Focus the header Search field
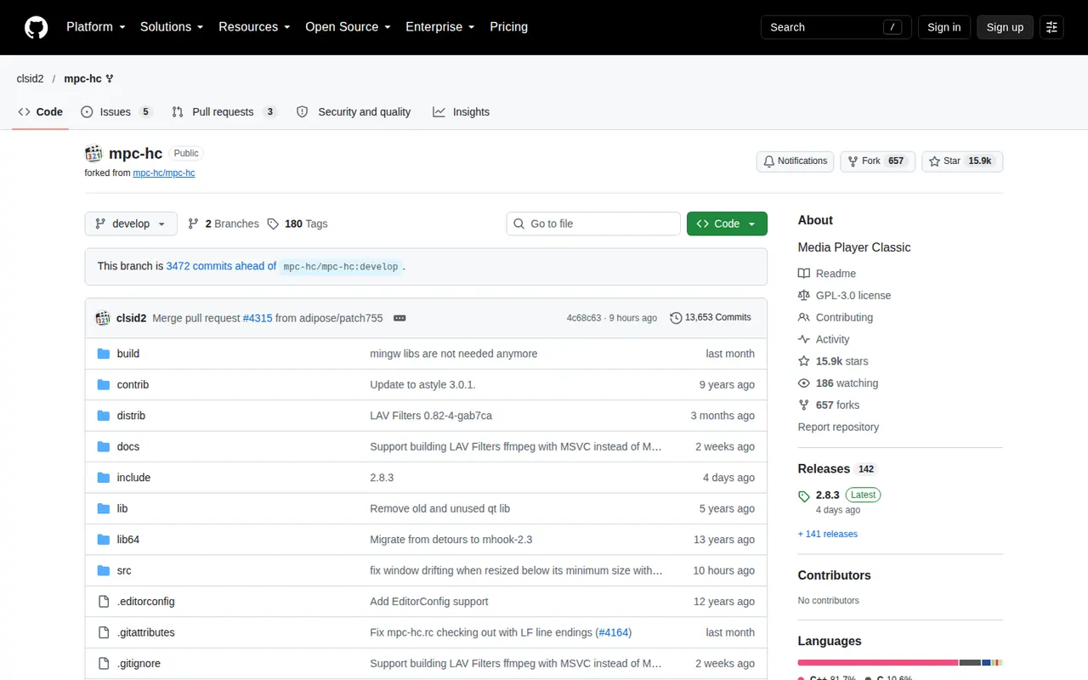The image size is (1088, 680). (x=836, y=27)
